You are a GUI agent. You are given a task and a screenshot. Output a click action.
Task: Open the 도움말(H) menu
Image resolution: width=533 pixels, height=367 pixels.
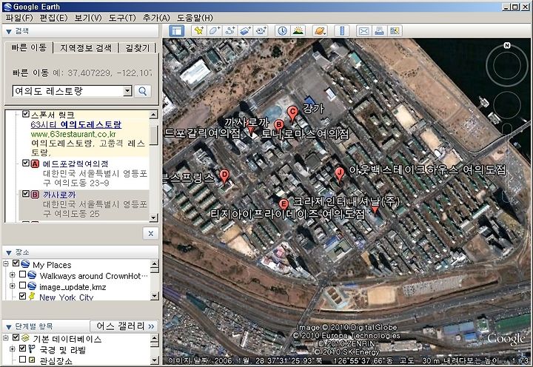point(195,18)
